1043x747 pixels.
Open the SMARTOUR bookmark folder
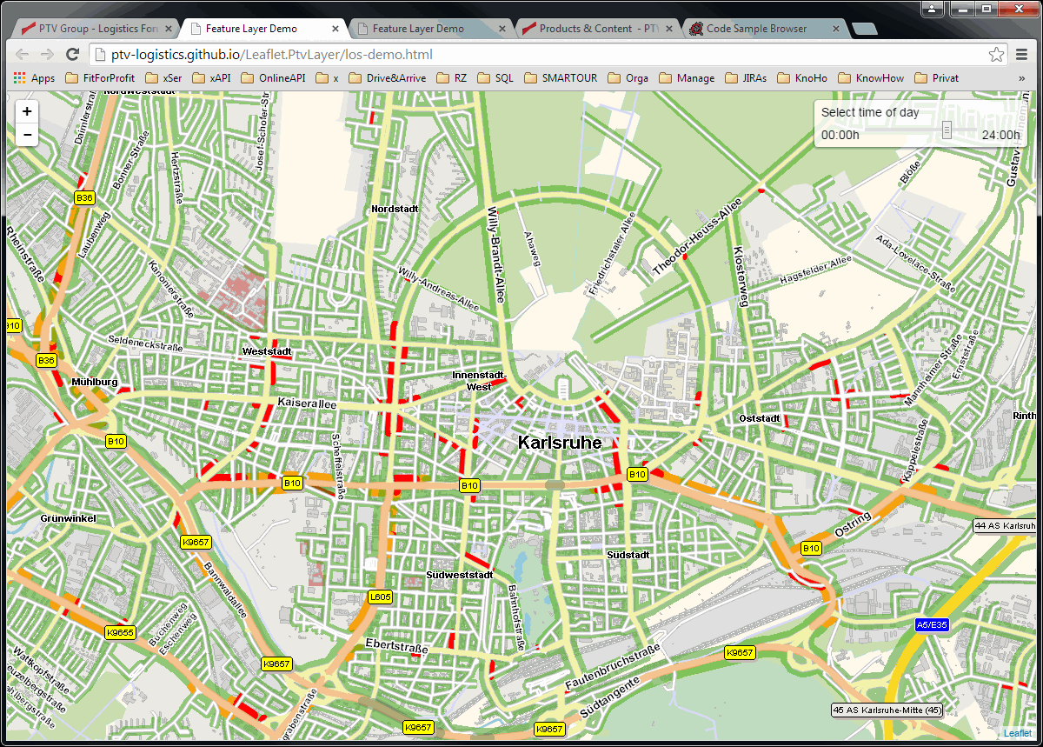(x=561, y=78)
